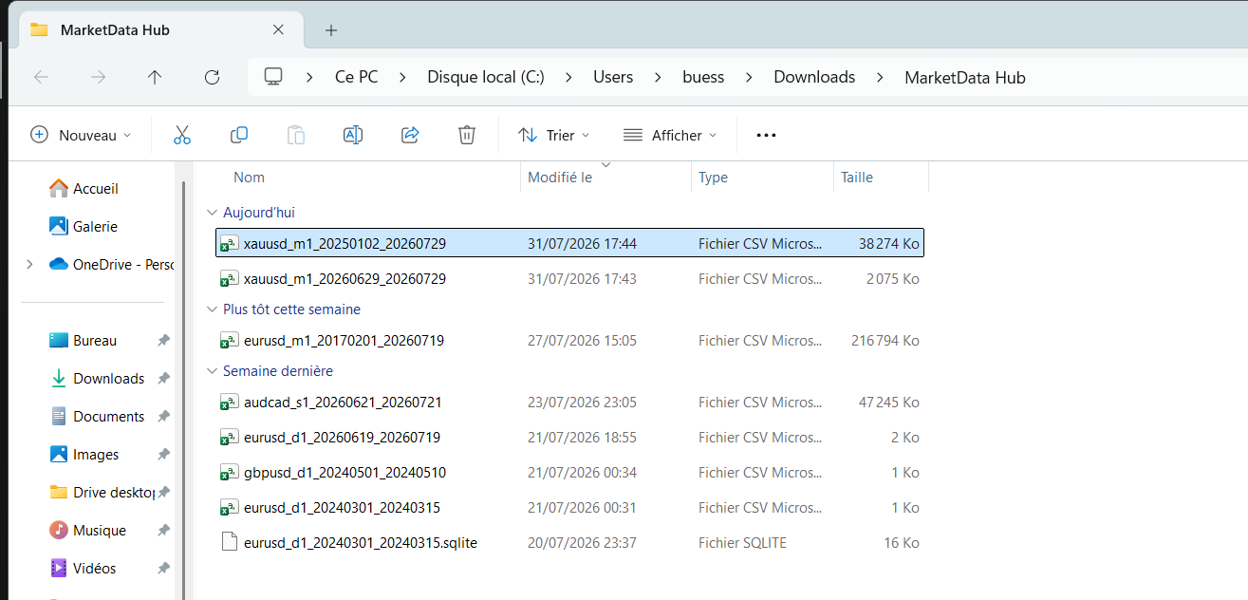Go up one folder level arrow
This screenshot has width=1248, height=600.
tap(155, 77)
